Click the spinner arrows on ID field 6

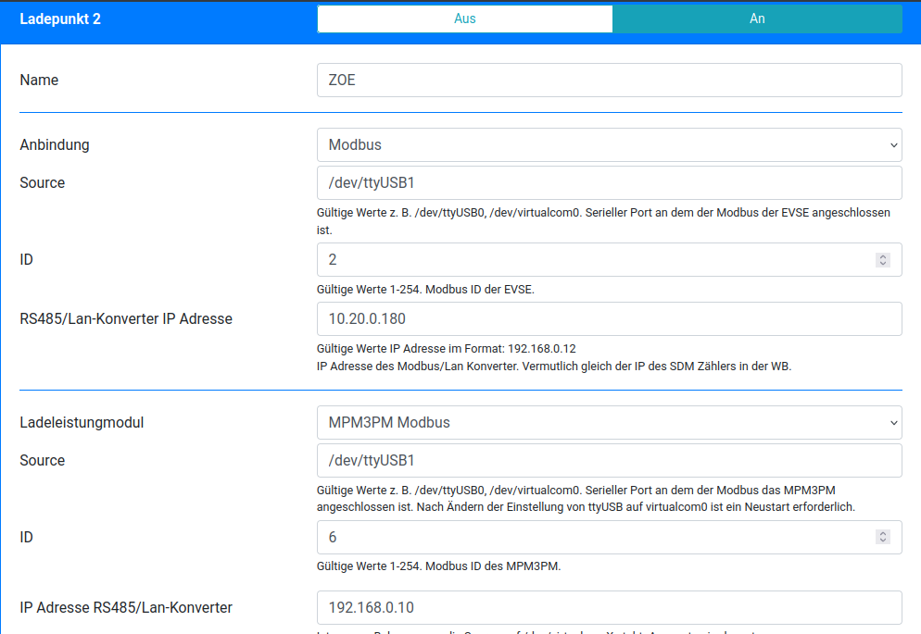tap(883, 538)
